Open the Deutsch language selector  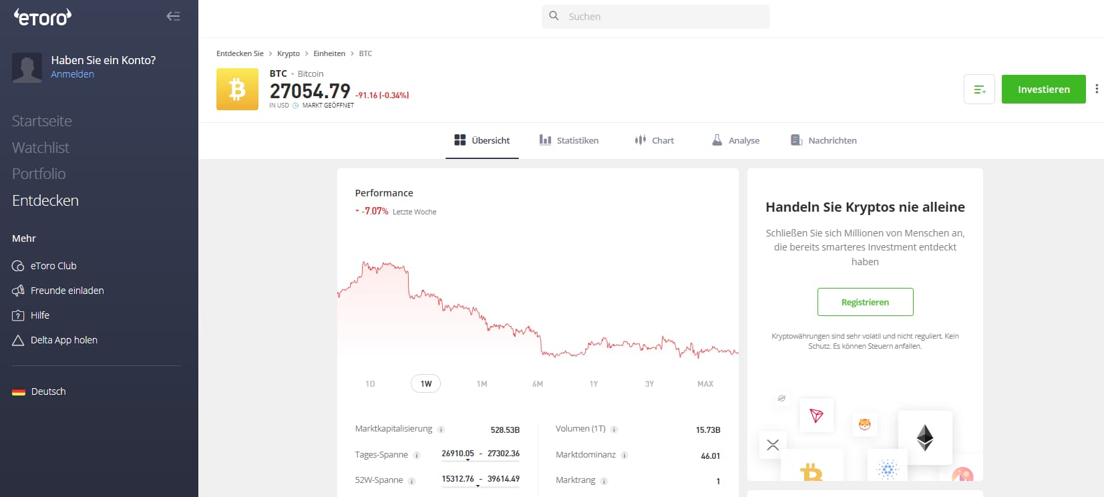(x=48, y=391)
